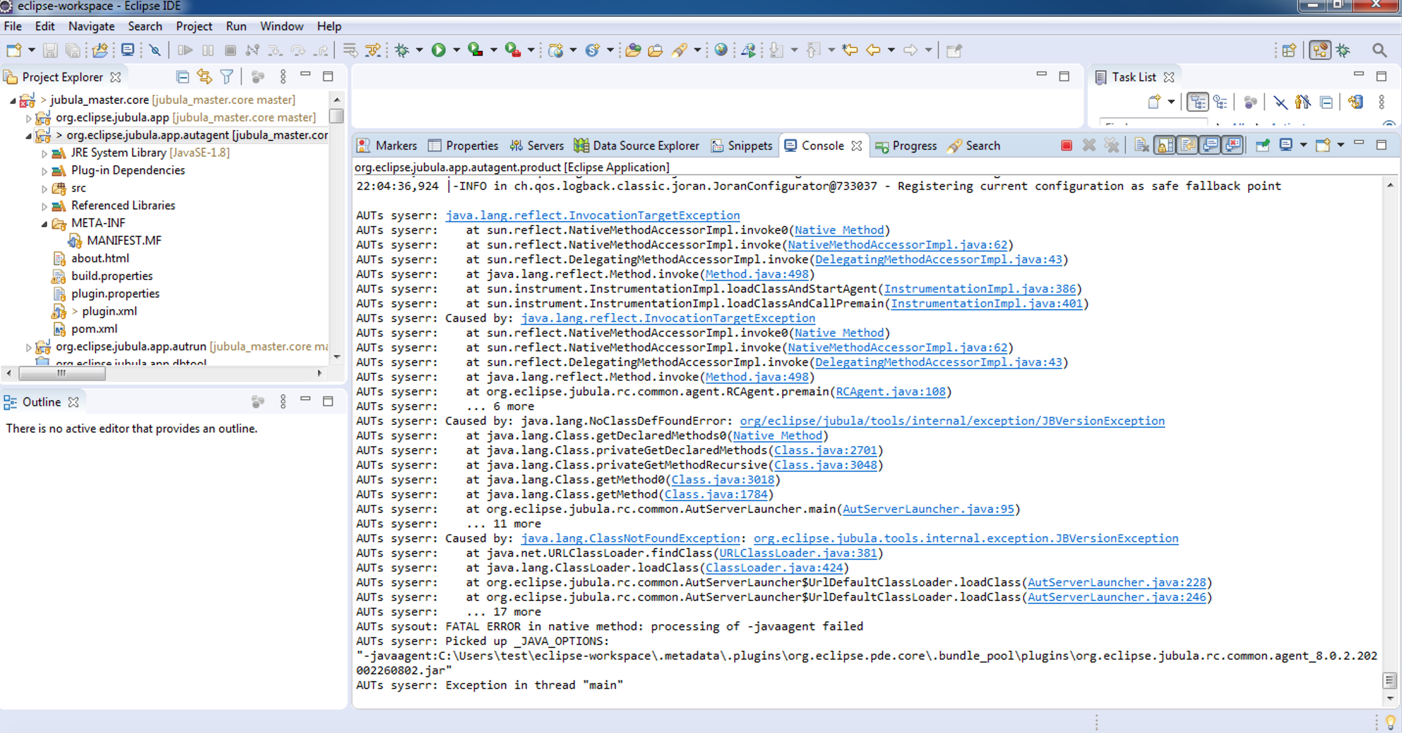1402x733 pixels.
Task: Toggle Show Console on standard out change
Action: pyautogui.click(x=1211, y=145)
